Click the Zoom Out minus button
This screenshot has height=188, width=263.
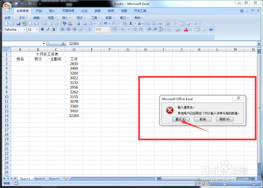click(x=225, y=183)
